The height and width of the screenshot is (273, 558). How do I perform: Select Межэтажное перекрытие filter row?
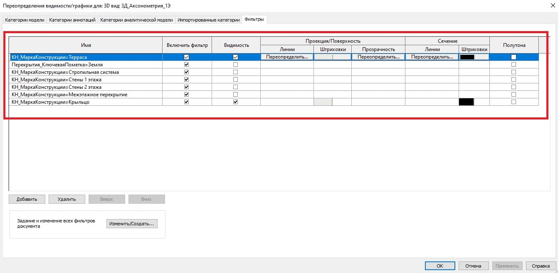pos(69,95)
